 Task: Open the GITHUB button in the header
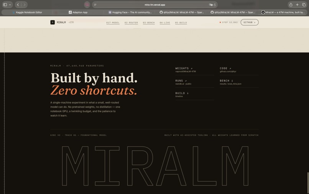[x=250, y=22]
